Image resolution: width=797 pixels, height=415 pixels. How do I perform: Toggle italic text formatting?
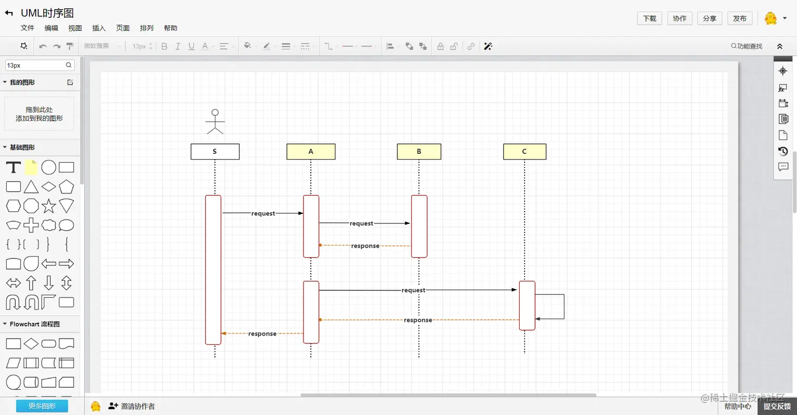point(178,46)
